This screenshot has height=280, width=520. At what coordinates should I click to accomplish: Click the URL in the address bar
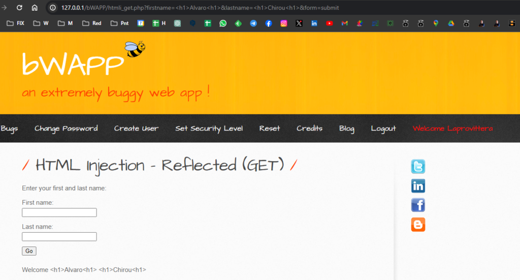point(200,8)
